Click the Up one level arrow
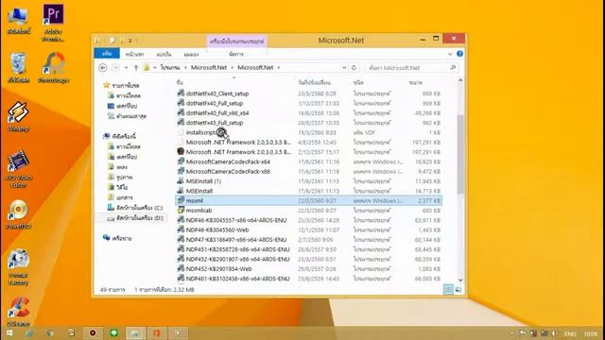The image size is (605, 340). [x=136, y=68]
